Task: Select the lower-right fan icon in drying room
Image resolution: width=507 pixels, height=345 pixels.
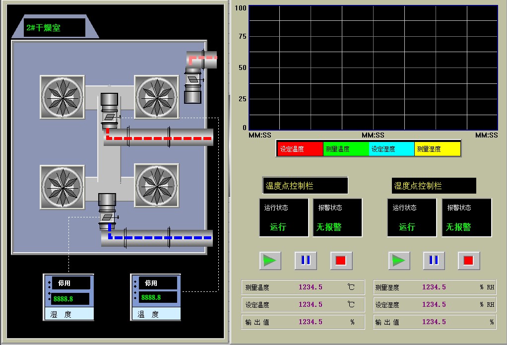Action: click(x=156, y=186)
